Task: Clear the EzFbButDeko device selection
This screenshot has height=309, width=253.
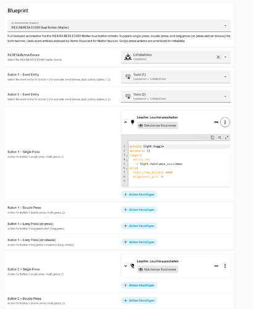Action: (x=218, y=57)
